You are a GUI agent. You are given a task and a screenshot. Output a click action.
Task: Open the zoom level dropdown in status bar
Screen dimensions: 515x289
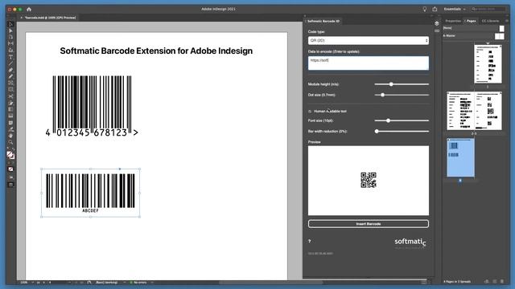[x=32, y=282]
